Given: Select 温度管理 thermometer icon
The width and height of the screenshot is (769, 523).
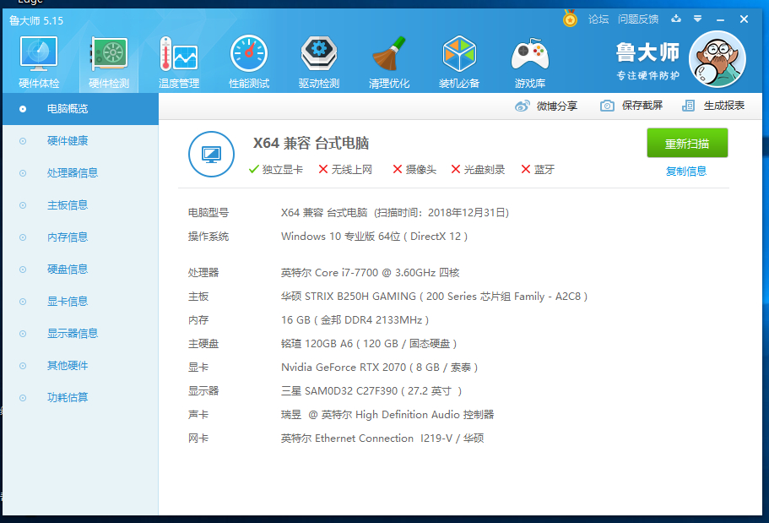Looking at the screenshot, I should (x=178, y=54).
